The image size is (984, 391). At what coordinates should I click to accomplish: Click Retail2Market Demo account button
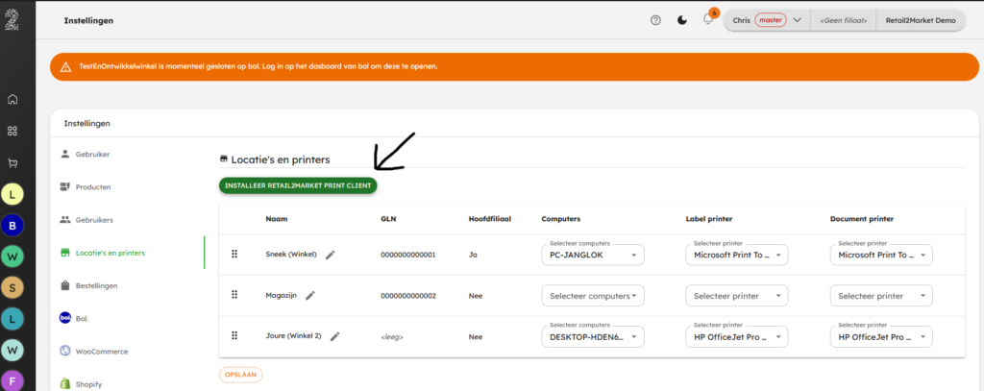point(920,20)
